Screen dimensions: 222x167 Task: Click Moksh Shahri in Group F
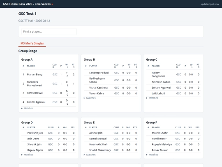(160, 133)
